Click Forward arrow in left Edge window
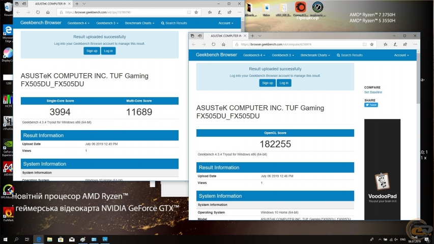The width and height of the screenshot is (434, 244). (28, 12)
